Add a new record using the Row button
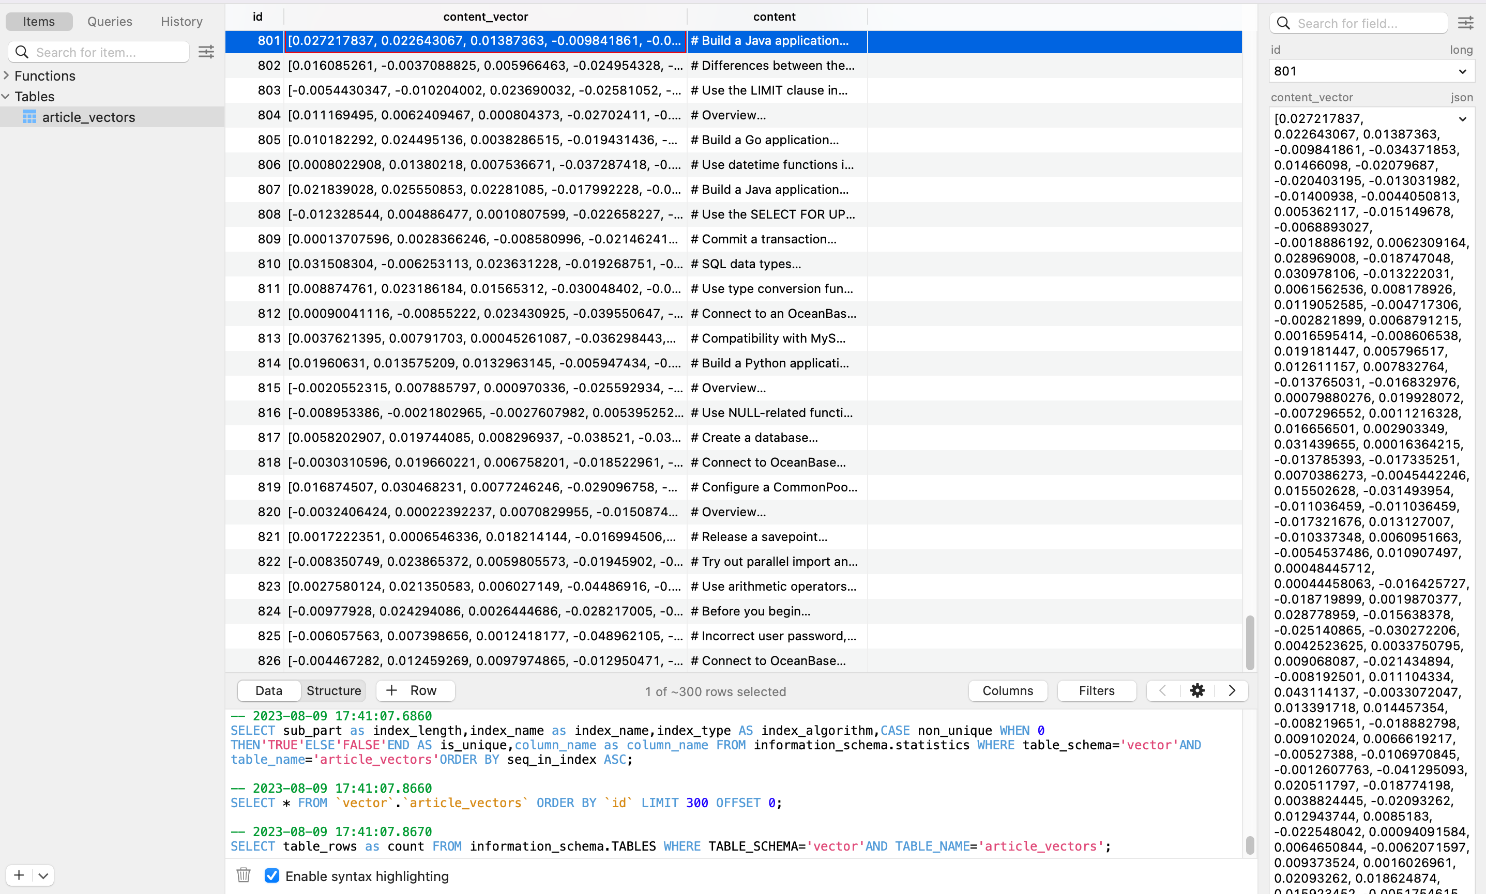This screenshot has width=1486, height=894. pyautogui.click(x=414, y=690)
